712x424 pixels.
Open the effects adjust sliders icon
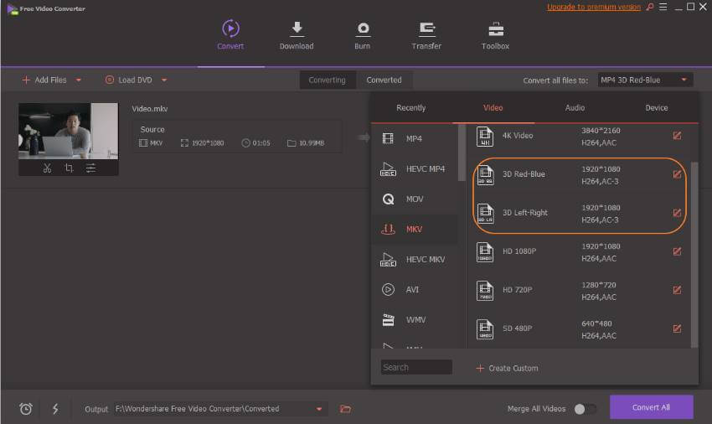point(90,168)
